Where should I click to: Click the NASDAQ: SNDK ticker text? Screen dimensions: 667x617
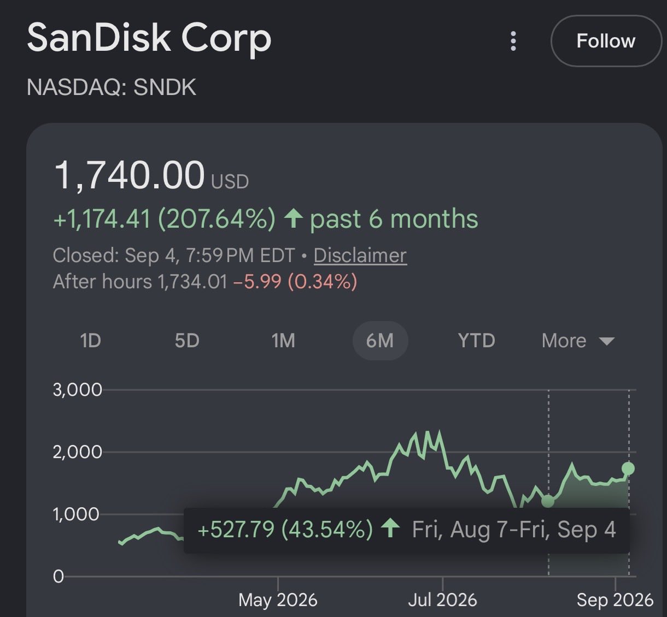tap(111, 87)
